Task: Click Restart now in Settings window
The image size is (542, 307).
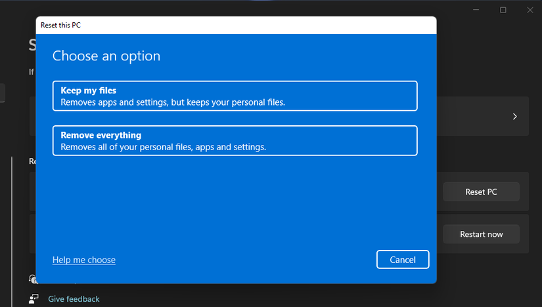Action: [481, 234]
